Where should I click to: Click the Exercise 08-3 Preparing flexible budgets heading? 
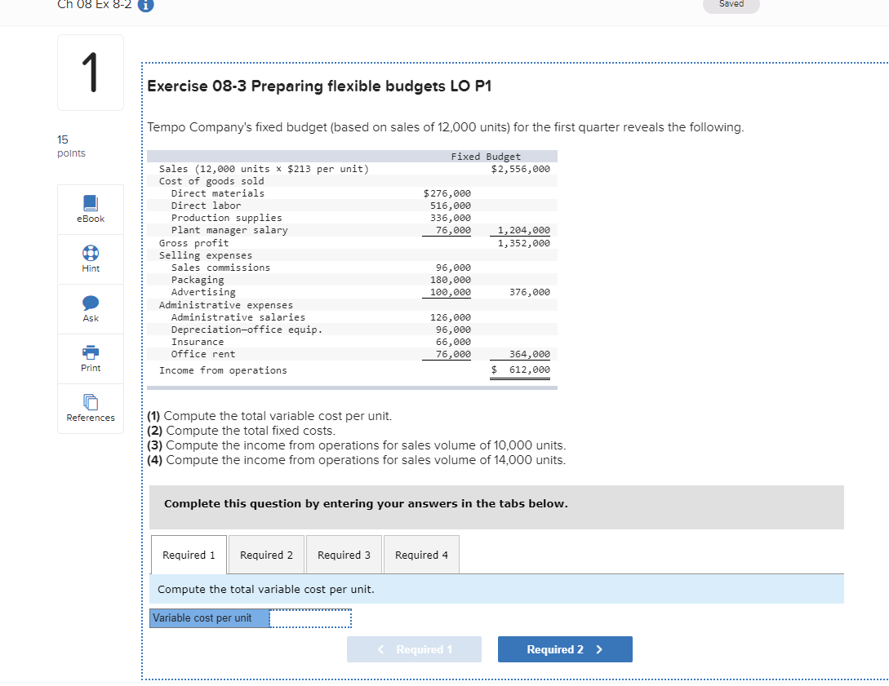pyautogui.click(x=319, y=86)
